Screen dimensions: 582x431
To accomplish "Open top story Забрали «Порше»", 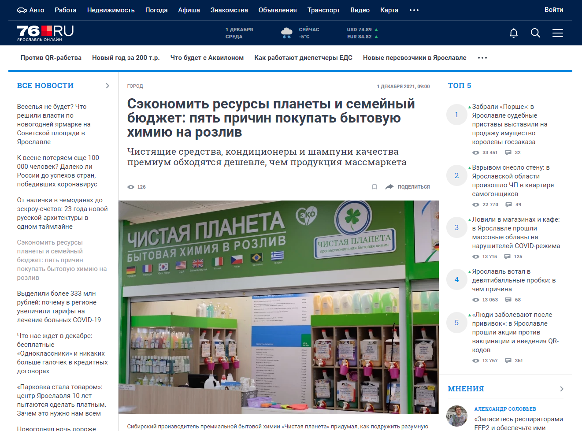I will click(510, 124).
